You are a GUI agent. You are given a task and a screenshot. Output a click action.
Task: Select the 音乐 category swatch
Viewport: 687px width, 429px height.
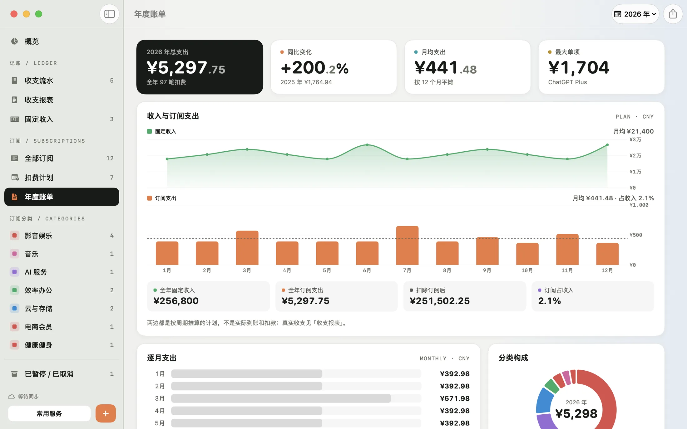14,254
